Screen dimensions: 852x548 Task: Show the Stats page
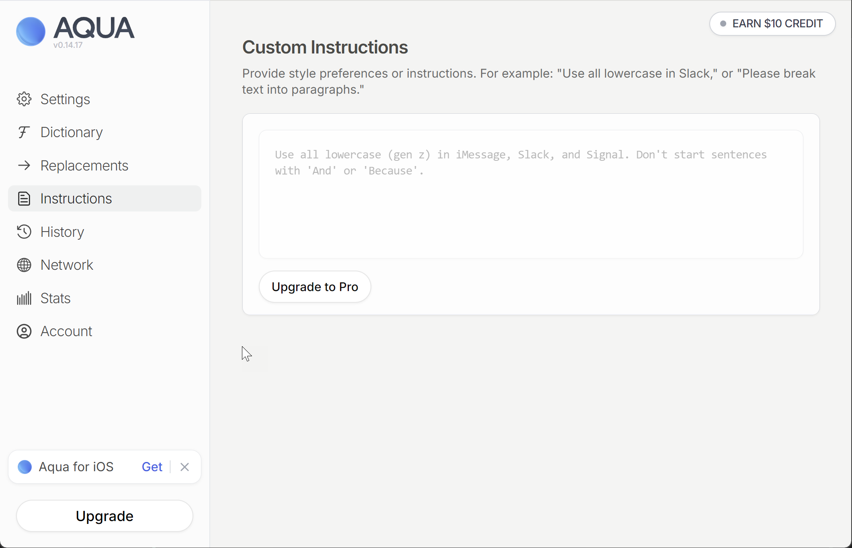point(104,298)
